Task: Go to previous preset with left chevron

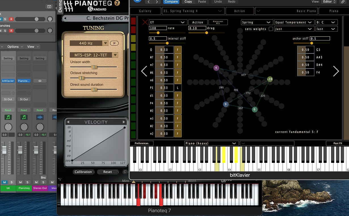Action: pos(149,2)
